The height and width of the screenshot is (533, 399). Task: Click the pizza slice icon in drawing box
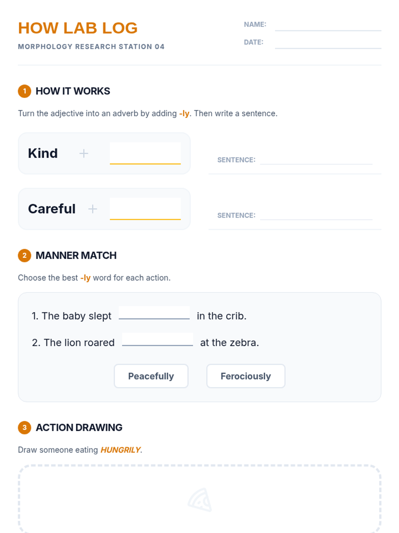(200, 500)
